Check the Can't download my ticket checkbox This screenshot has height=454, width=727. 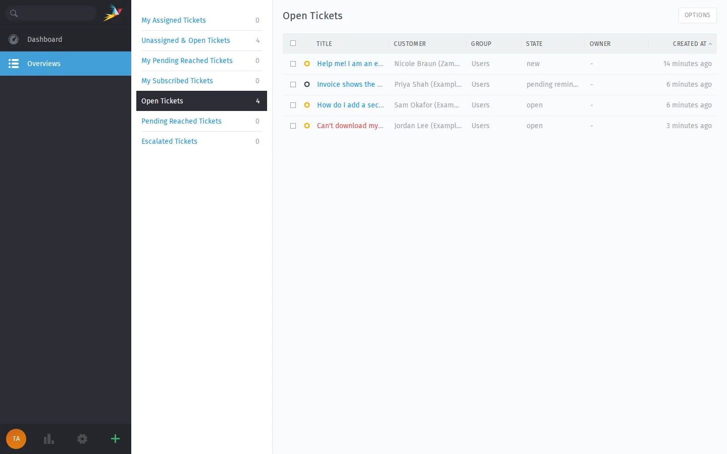pos(293,126)
